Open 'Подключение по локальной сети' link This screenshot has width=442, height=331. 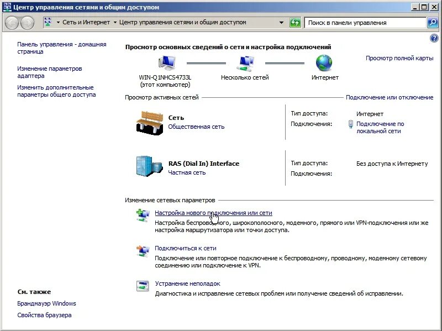coord(380,128)
